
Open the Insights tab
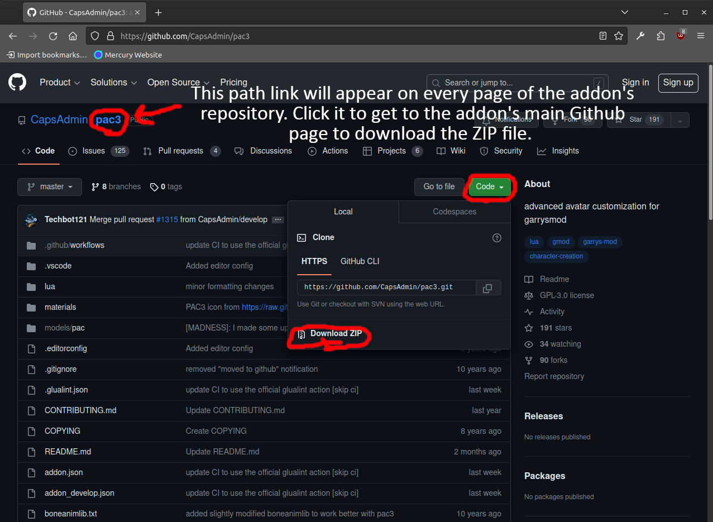(558, 151)
